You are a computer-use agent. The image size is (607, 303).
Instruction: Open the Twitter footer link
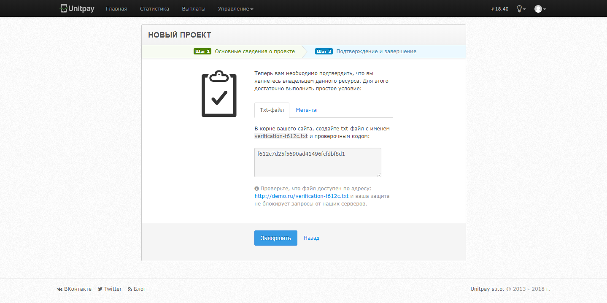coord(110,289)
